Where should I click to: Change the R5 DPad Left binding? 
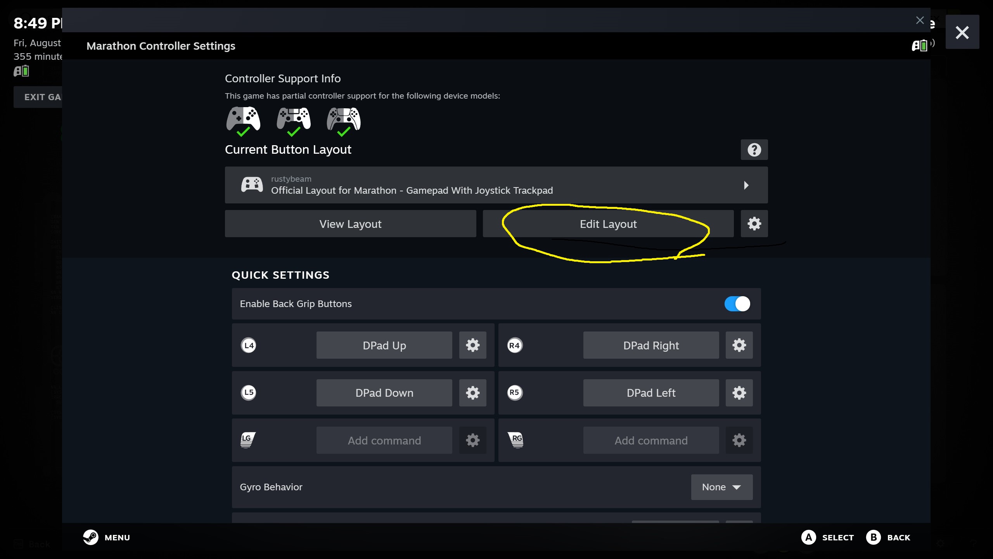[x=651, y=393]
